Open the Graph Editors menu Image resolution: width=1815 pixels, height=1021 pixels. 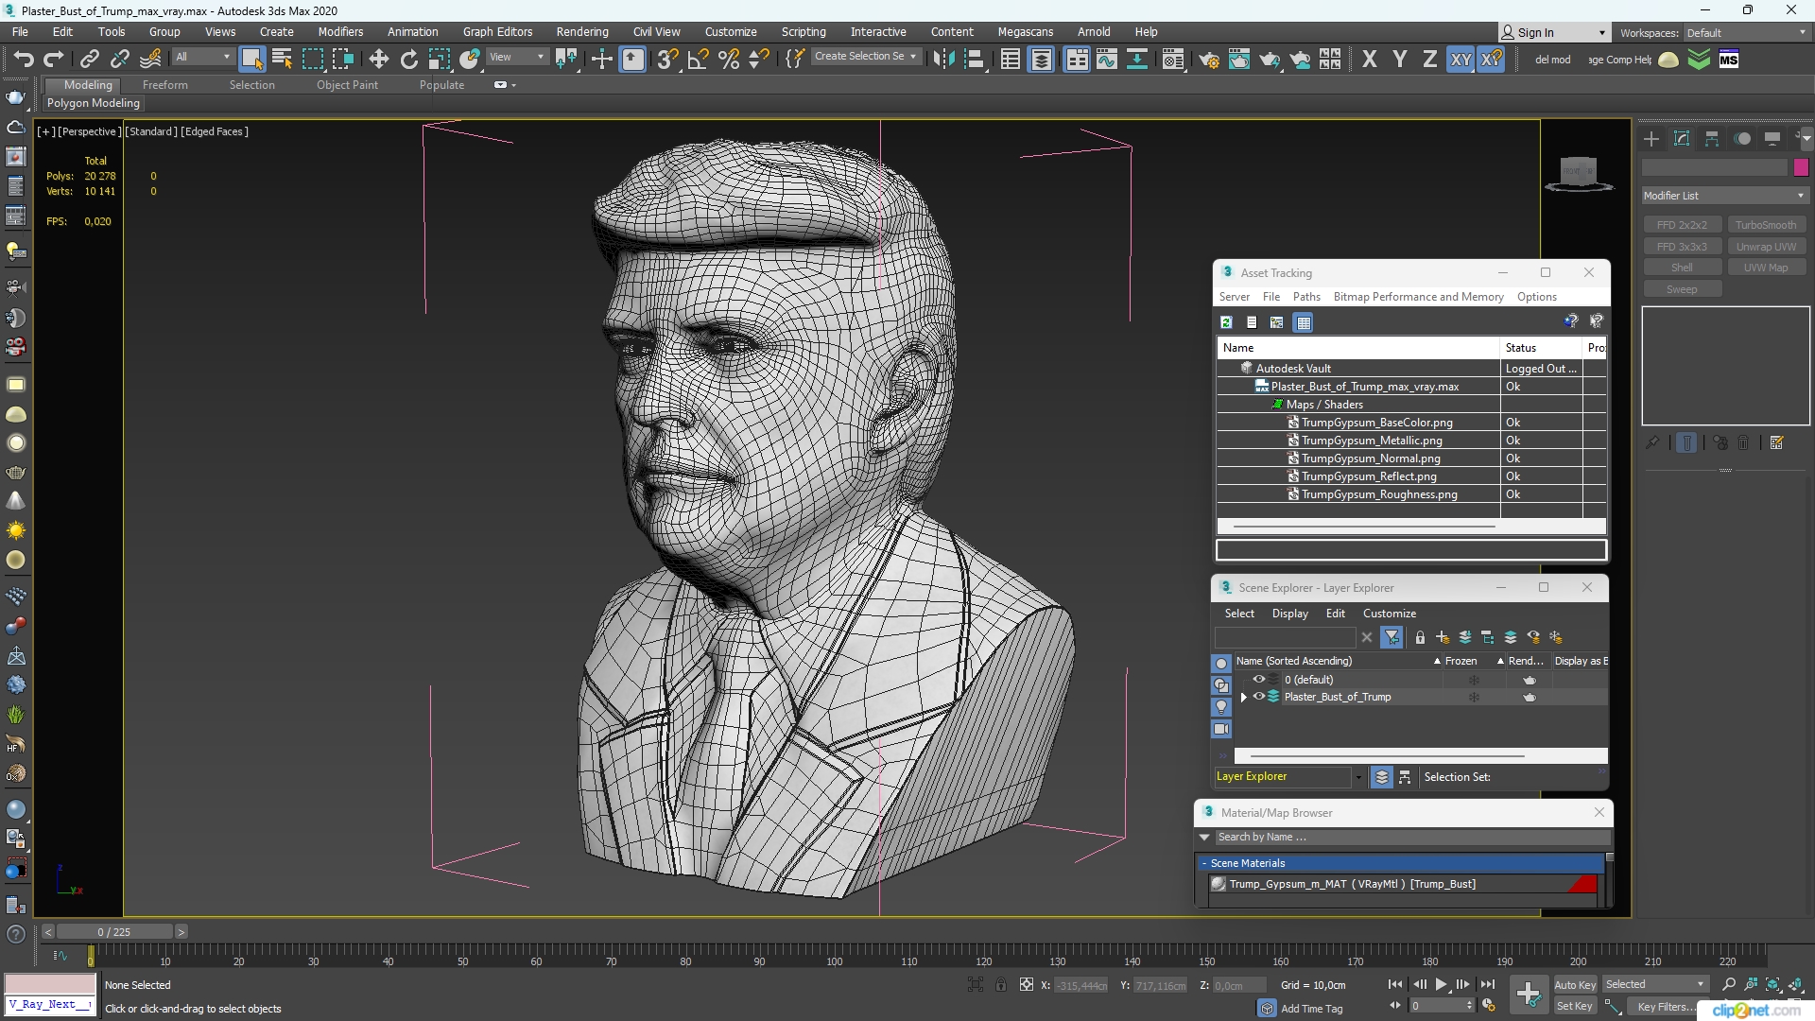pos(497,31)
